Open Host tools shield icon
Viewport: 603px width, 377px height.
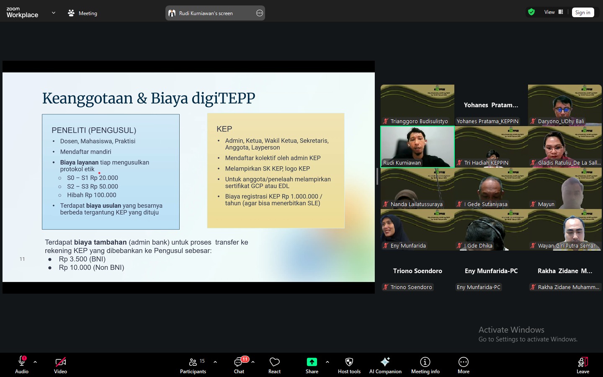349,365
